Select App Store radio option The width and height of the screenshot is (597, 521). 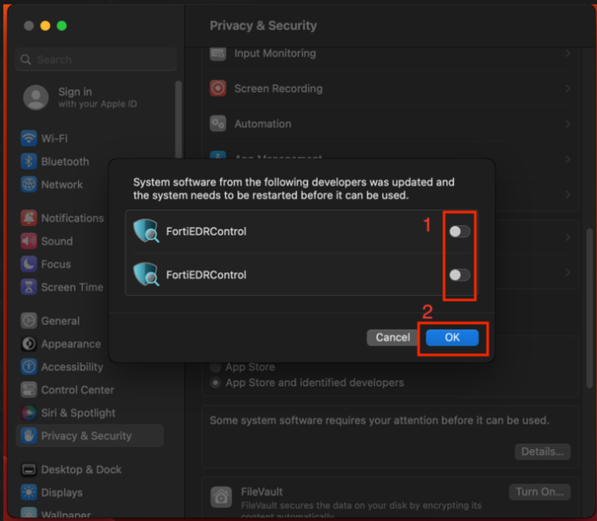(x=216, y=367)
